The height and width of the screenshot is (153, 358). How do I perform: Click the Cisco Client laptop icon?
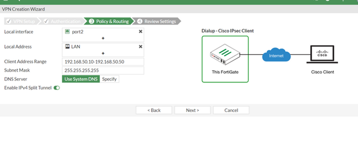point(322,55)
